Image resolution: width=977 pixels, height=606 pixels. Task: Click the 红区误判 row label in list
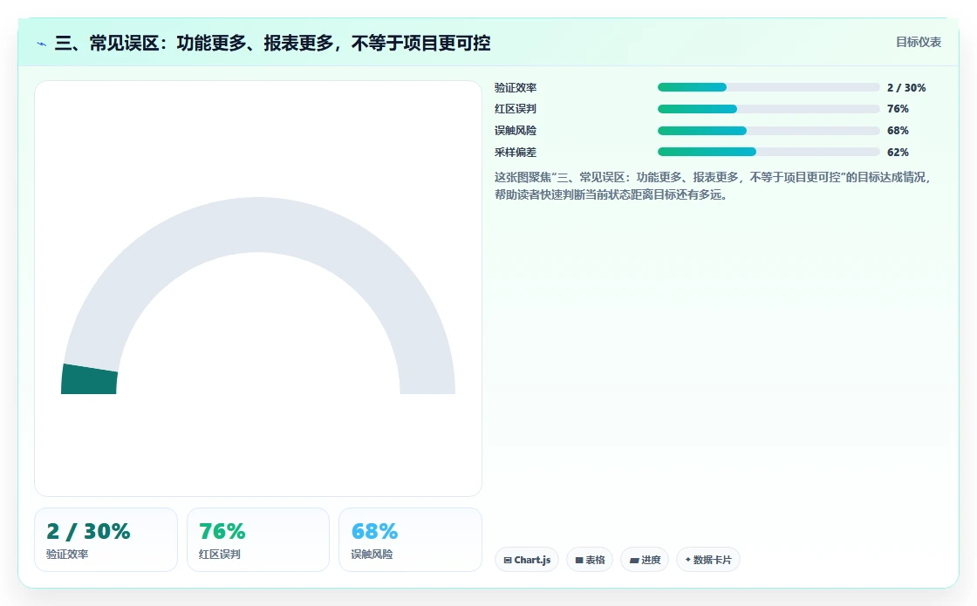[516, 109]
